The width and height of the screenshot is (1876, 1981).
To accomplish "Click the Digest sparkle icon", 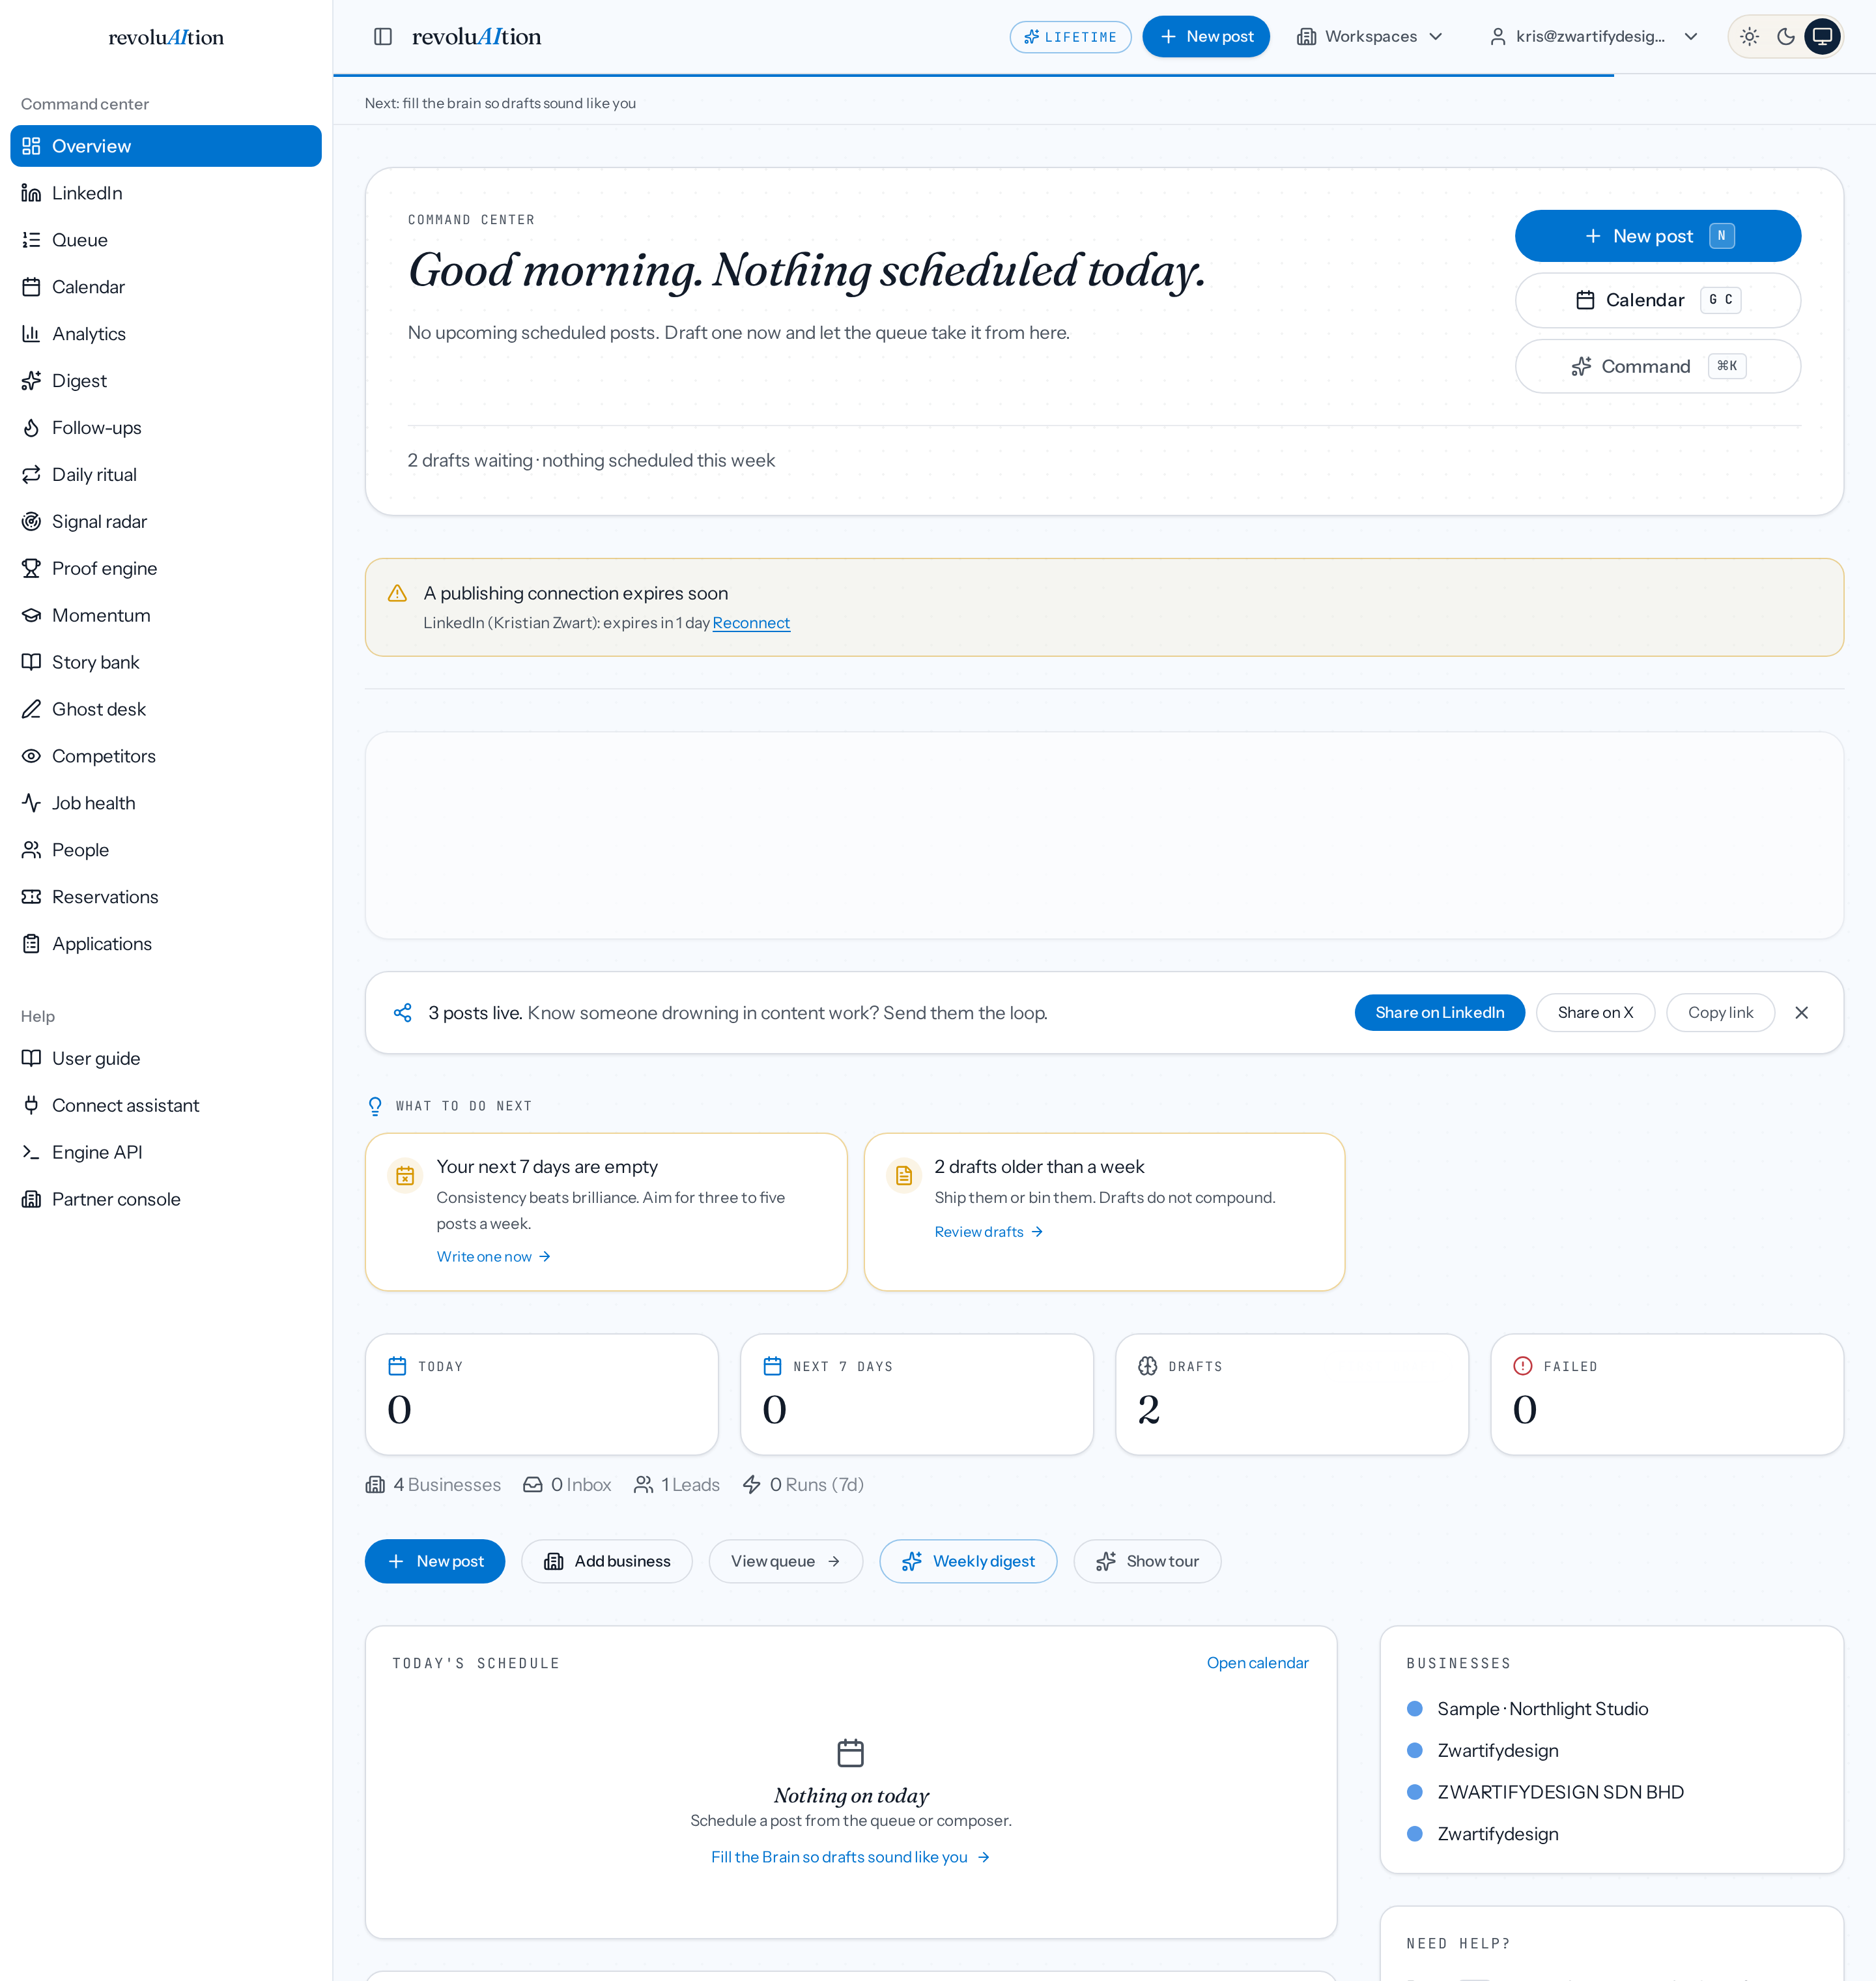I will pos(32,381).
